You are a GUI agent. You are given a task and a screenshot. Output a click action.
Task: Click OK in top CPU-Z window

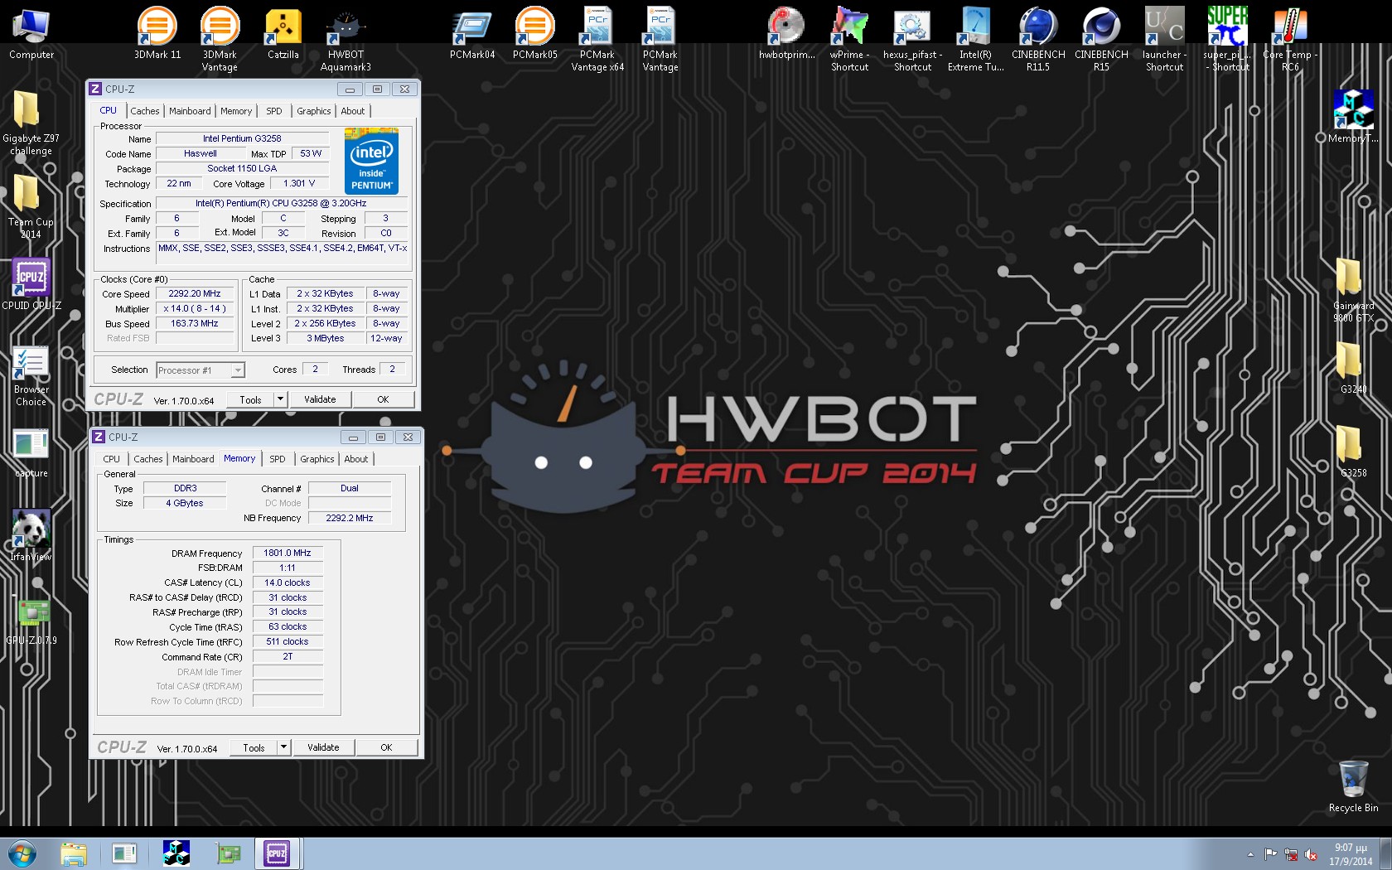[x=383, y=399]
